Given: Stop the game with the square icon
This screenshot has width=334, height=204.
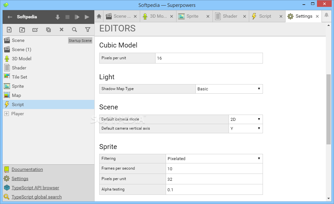Looking at the screenshot, I should coord(67,17).
